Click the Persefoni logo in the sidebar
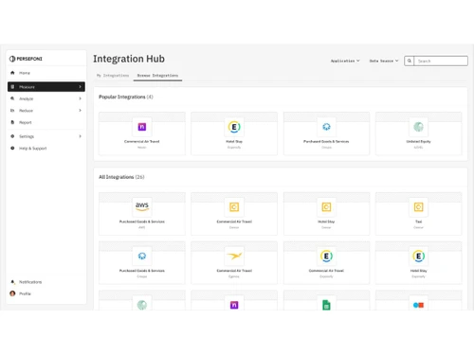 pos(26,59)
